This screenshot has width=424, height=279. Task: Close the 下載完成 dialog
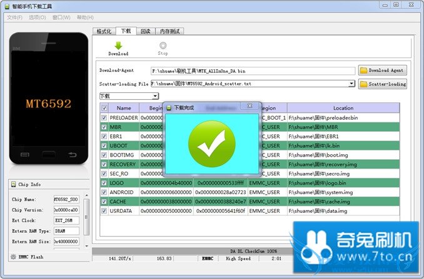pos(250,105)
